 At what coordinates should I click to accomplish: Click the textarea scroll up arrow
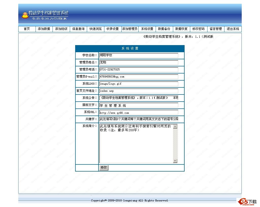tap(175, 126)
